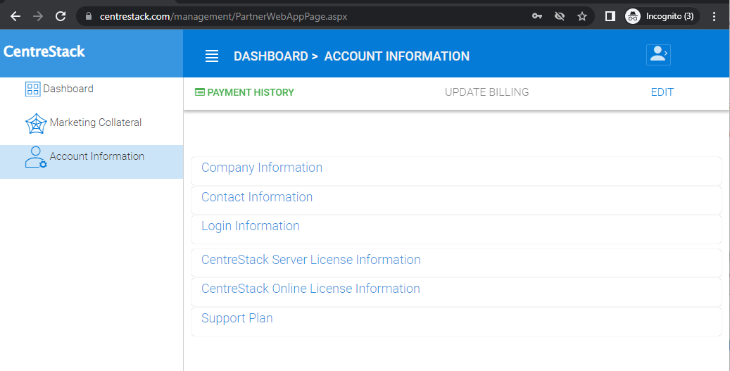Click the Edit link

pos(662,92)
